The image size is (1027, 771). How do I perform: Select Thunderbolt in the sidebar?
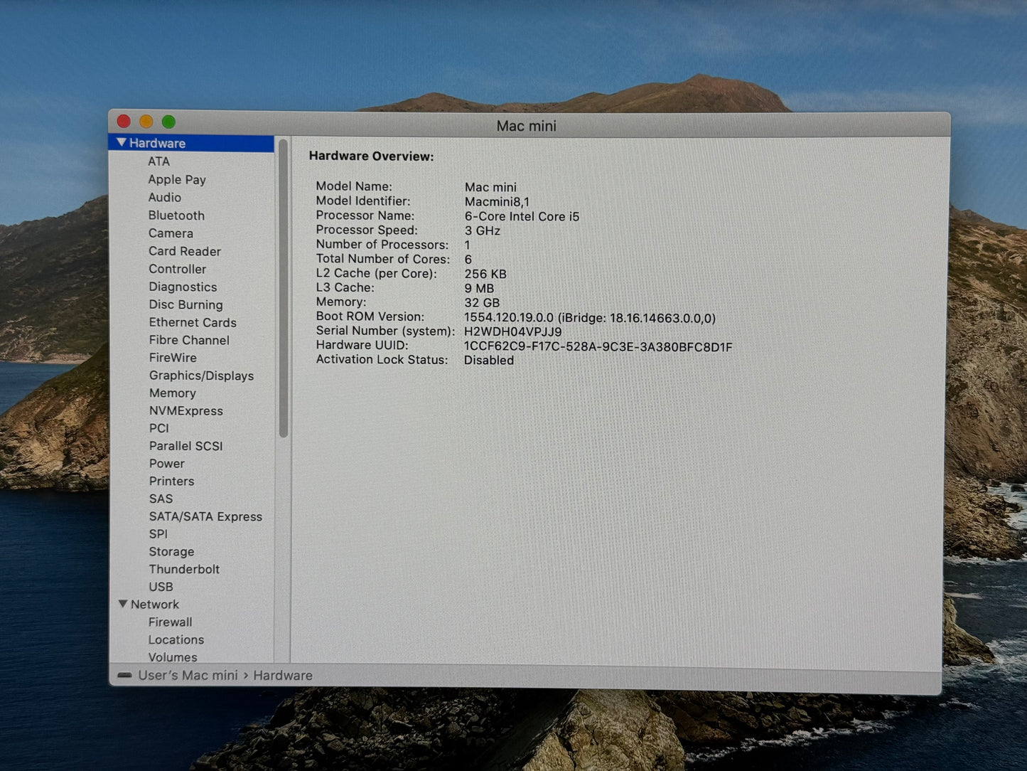pos(184,569)
